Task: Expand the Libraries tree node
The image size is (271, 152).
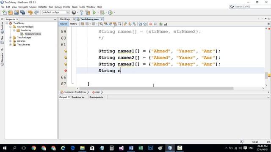Action: 11,41
